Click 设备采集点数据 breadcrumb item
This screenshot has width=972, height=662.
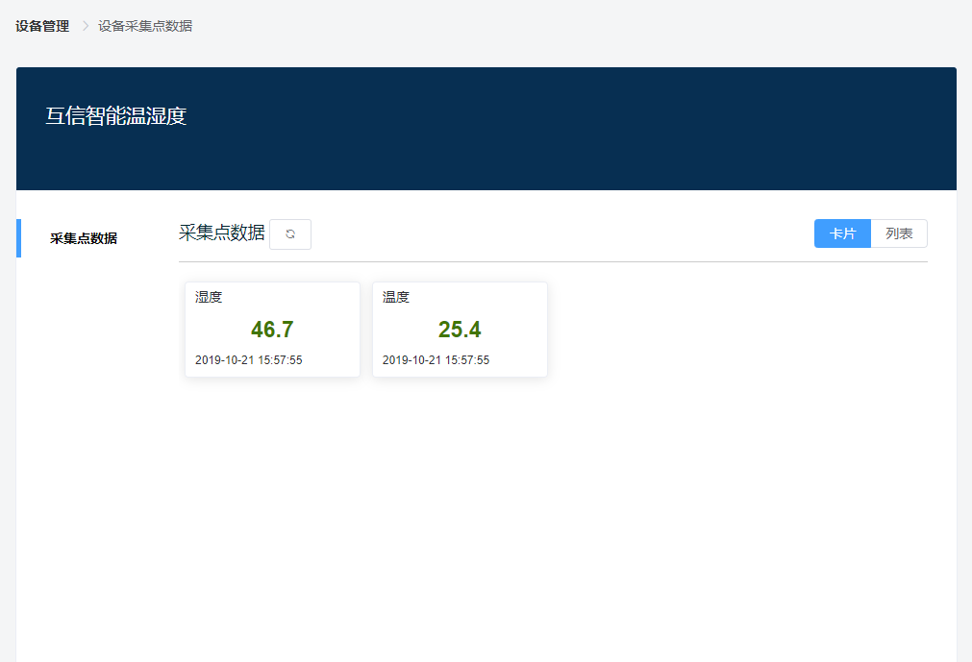coord(145,26)
